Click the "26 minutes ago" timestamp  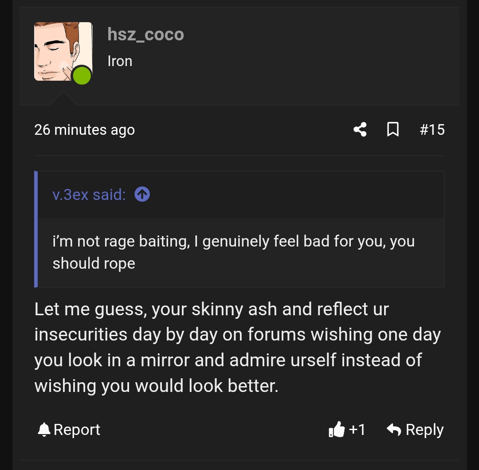[x=84, y=130]
